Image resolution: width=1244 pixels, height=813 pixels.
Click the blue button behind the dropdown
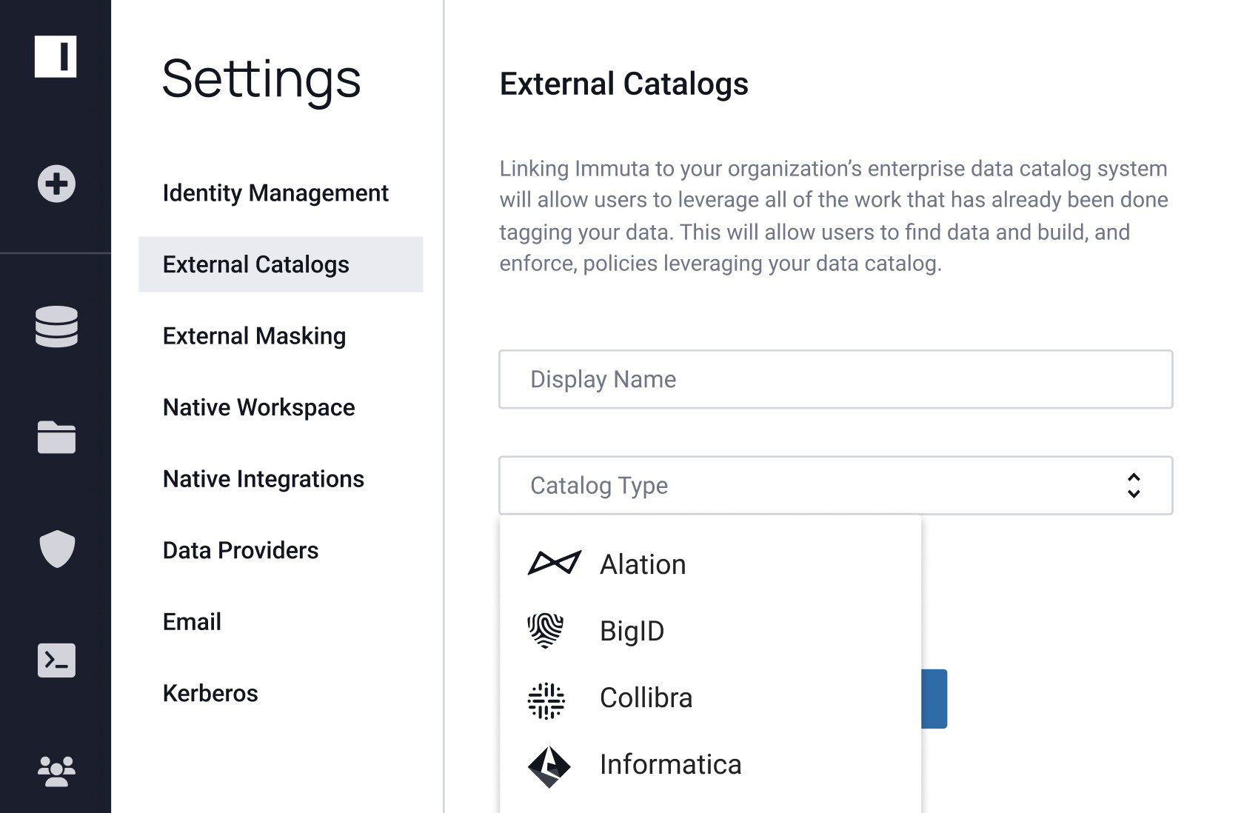tap(934, 699)
